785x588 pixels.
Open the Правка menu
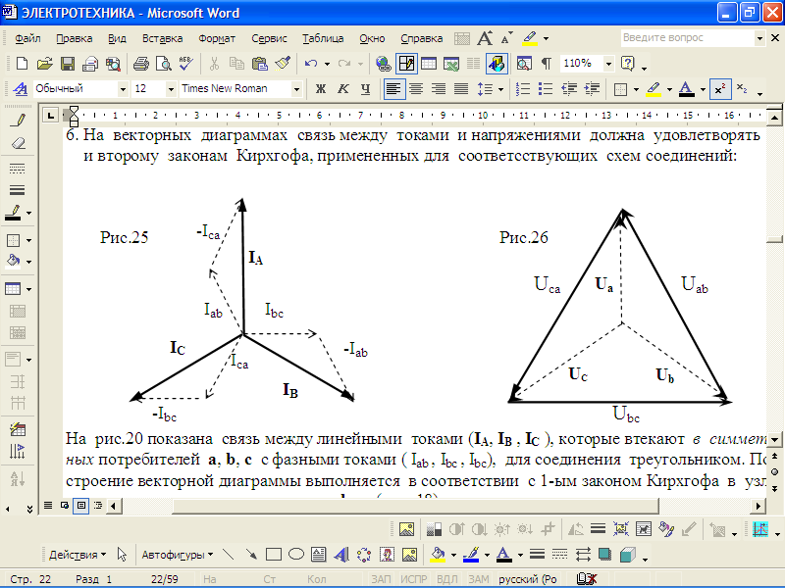(x=75, y=38)
